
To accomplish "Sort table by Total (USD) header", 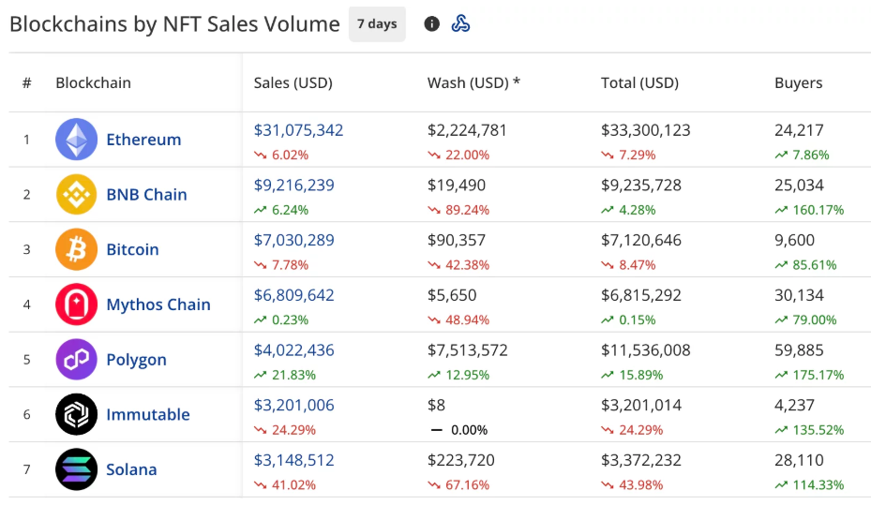I will pyautogui.click(x=639, y=82).
